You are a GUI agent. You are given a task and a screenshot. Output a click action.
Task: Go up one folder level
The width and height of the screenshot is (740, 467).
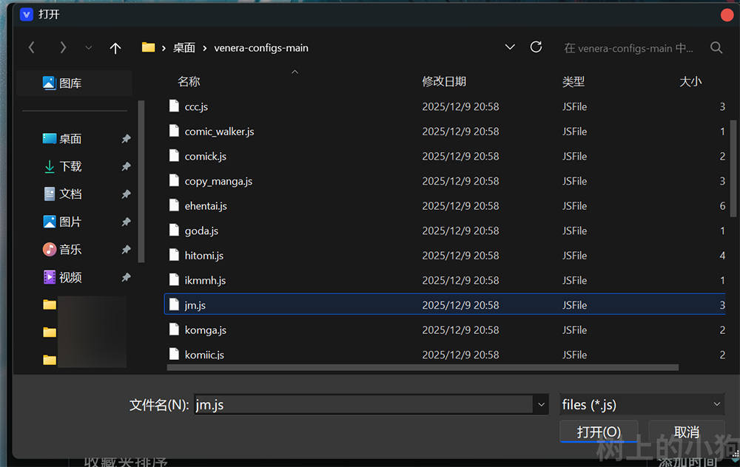[115, 48]
